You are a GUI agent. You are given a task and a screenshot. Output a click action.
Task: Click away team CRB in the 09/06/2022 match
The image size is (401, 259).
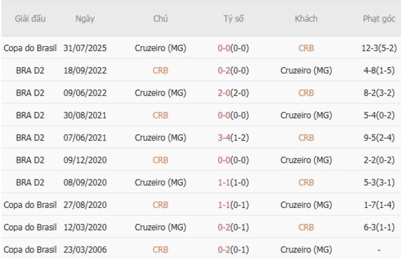tap(306, 92)
